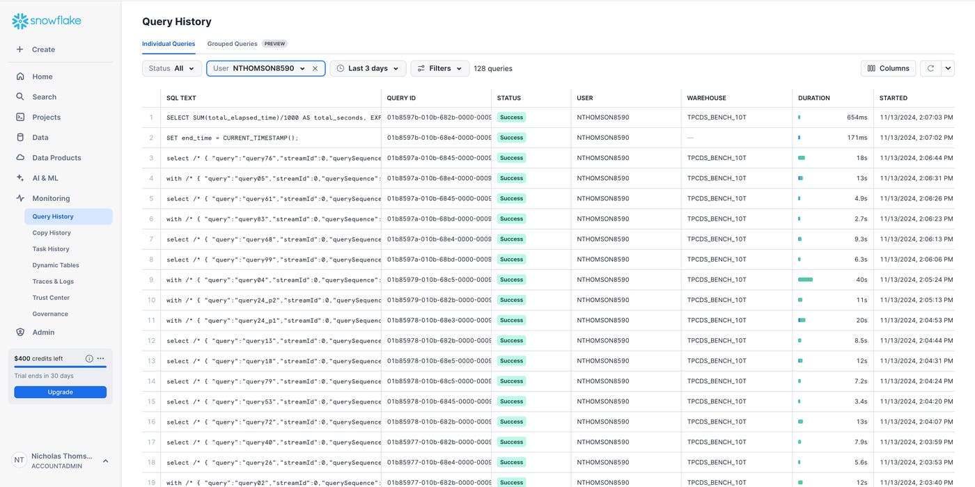Open the query83 SQL text row
975x487 pixels.
point(274,218)
